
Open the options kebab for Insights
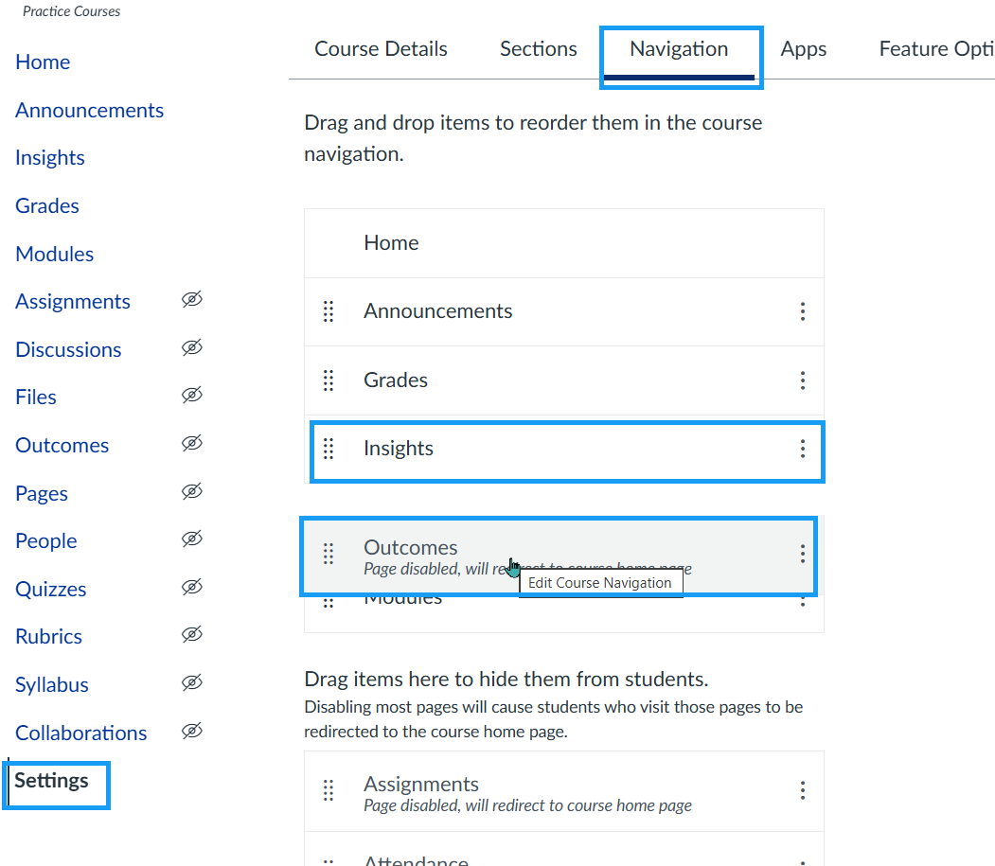tap(803, 448)
